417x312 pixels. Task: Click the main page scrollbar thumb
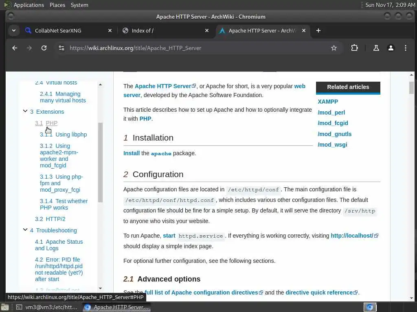click(x=411, y=88)
